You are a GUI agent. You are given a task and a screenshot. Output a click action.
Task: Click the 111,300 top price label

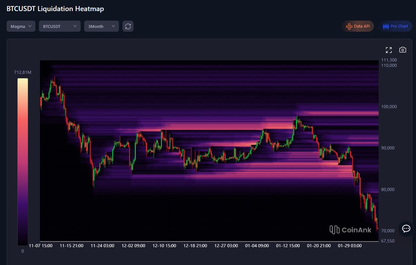[x=389, y=60]
